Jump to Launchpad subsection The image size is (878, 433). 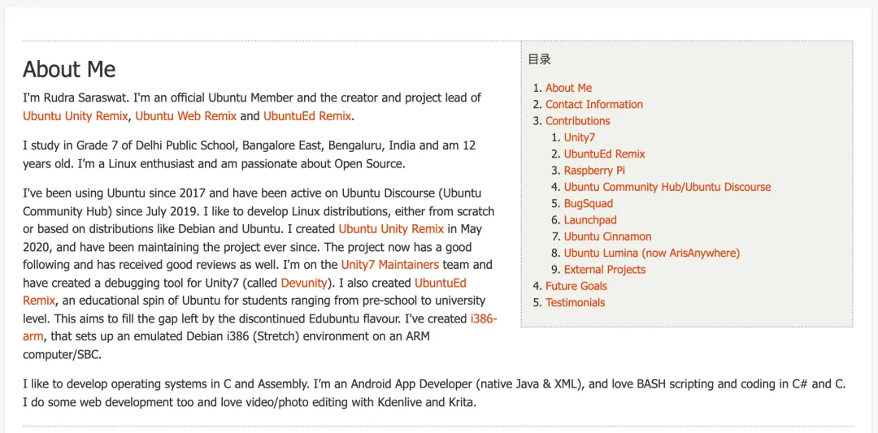coord(590,220)
